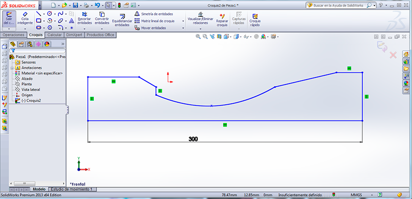Open the Line tool dropdown arrow
412x199 pixels.
click(44, 14)
